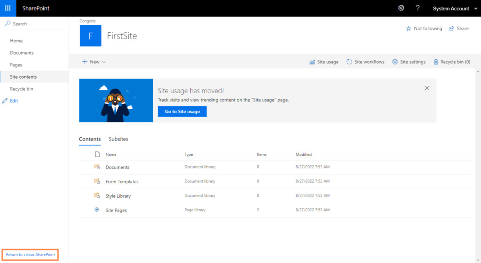Open Pages in left navigation
The image size is (481, 263).
pos(16,65)
